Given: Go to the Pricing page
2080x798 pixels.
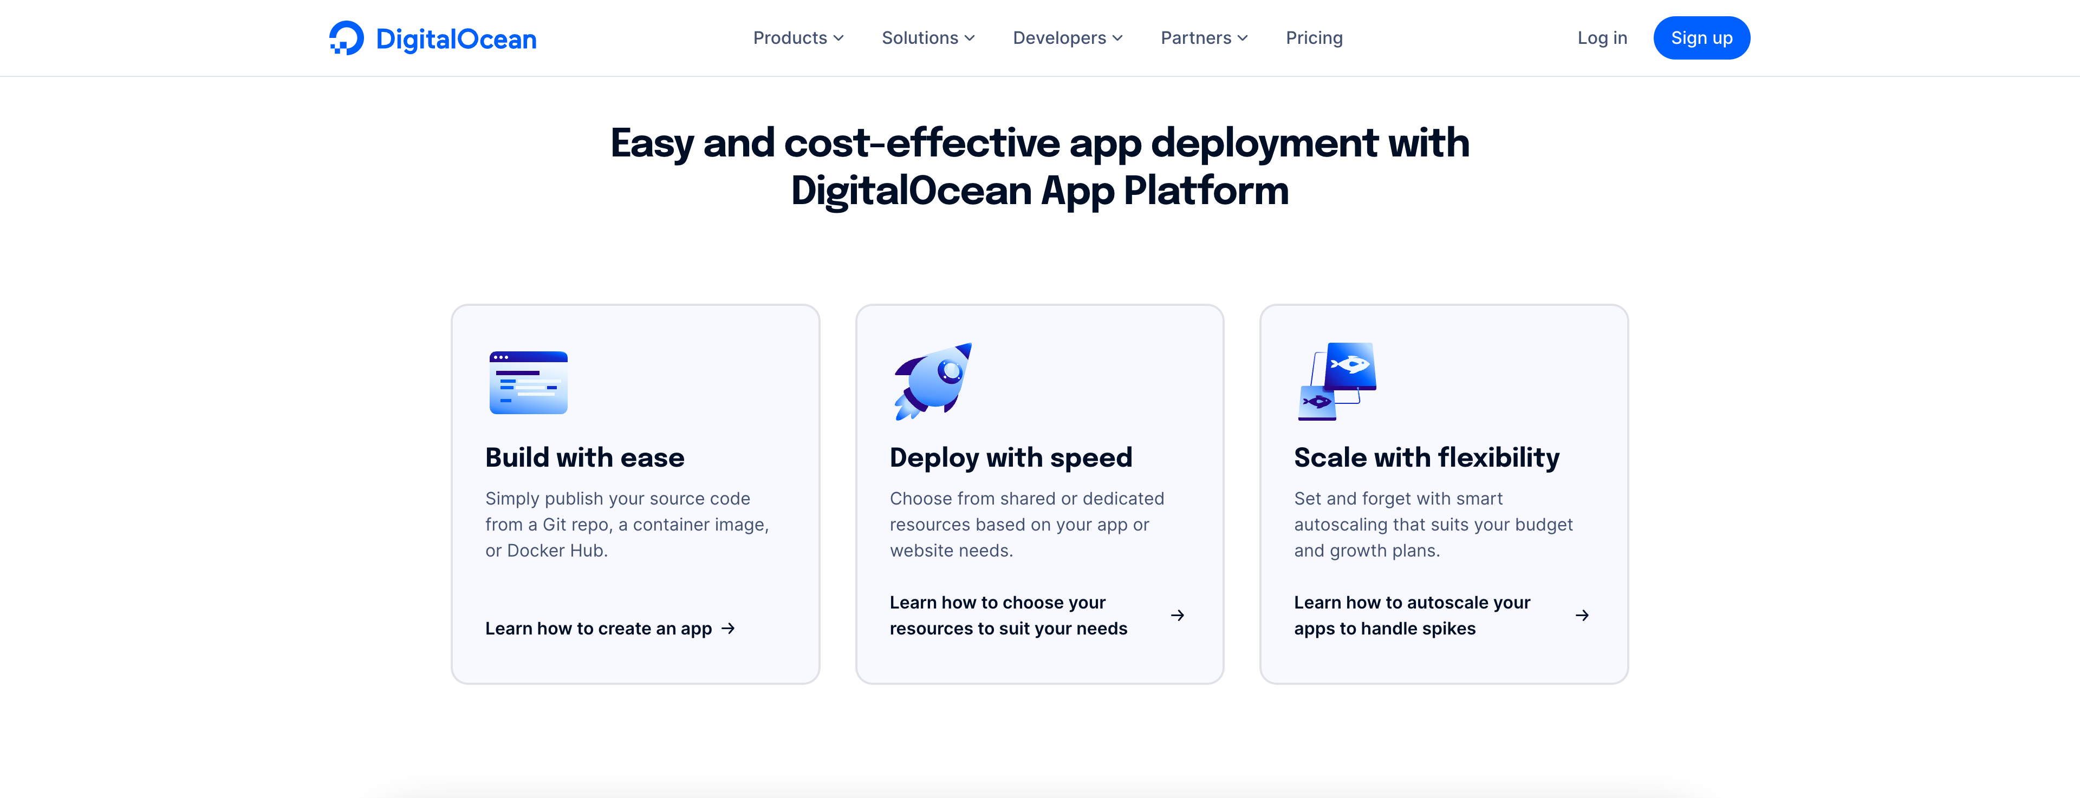Looking at the screenshot, I should click(x=1314, y=38).
